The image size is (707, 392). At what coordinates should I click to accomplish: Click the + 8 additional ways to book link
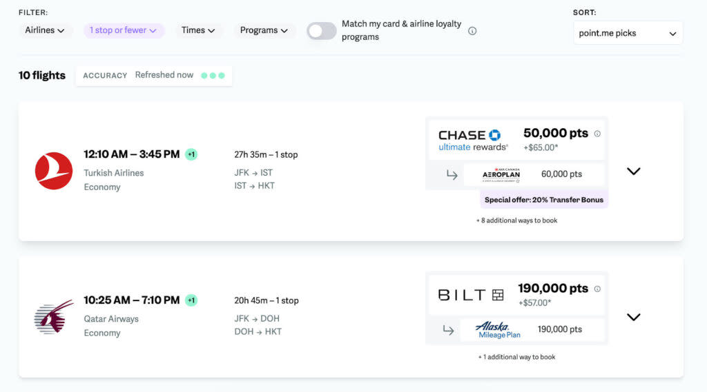516,220
